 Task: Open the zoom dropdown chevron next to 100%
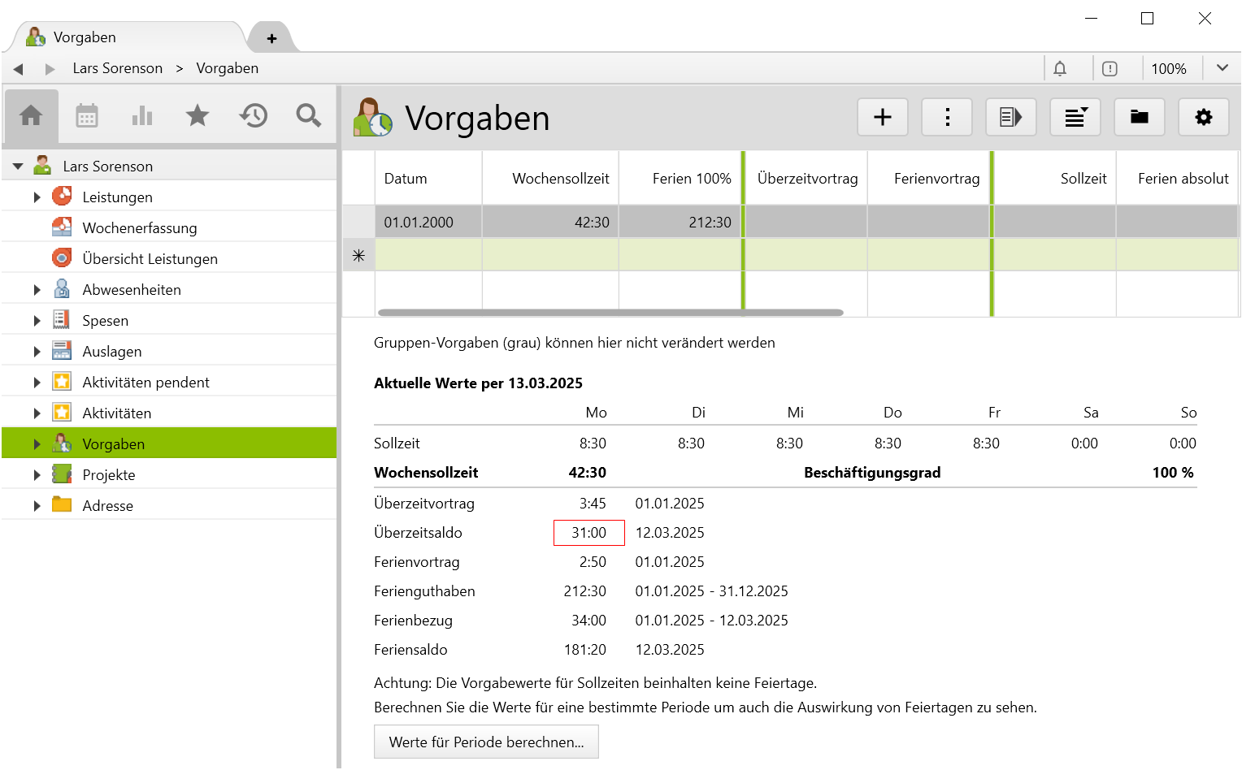[x=1222, y=69]
